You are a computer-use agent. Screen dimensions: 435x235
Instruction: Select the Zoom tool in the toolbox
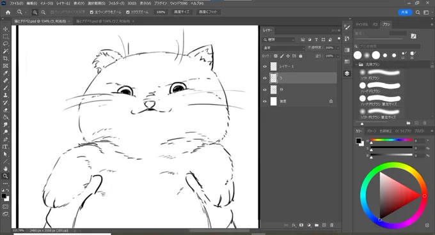click(5, 176)
